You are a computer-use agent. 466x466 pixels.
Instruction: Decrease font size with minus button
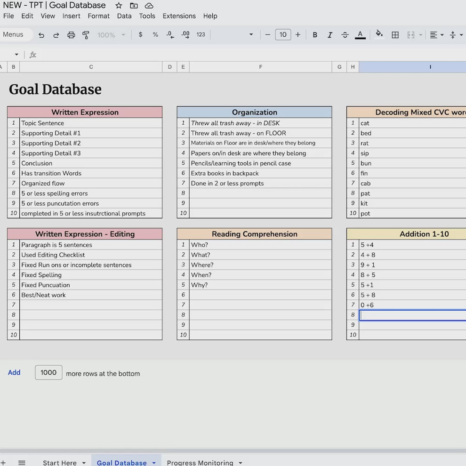(267, 35)
